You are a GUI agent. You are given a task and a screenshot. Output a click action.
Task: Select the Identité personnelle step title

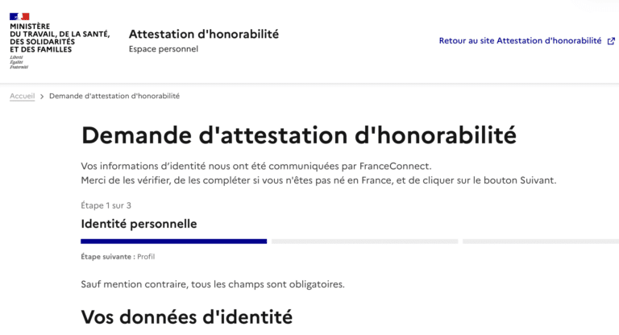(139, 223)
